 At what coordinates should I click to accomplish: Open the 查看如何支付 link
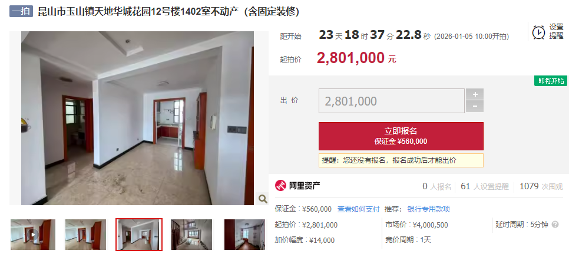pos(358,209)
